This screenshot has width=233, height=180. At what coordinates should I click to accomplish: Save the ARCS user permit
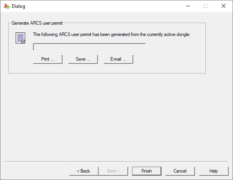coord(83,59)
